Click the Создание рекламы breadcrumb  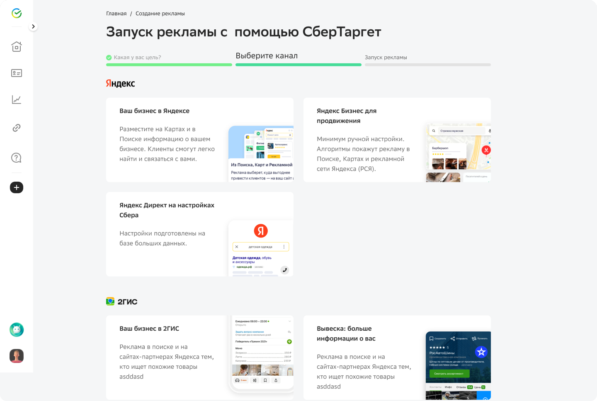click(160, 14)
